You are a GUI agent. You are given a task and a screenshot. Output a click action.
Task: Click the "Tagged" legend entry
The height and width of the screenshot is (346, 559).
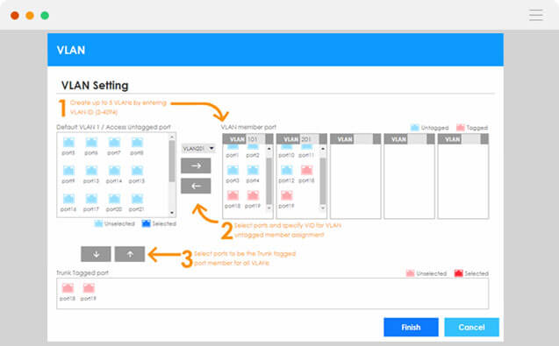point(472,127)
